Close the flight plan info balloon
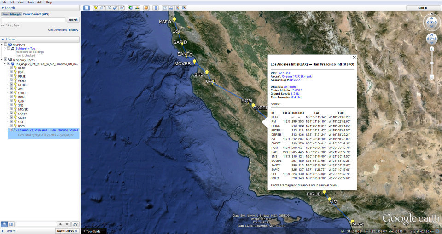The height and width of the screenshot is (234, 442). (x=355, y=57)
